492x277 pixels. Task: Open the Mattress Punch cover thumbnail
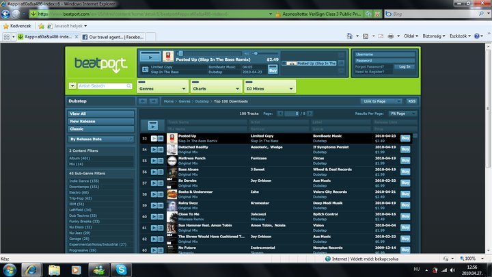172,161
